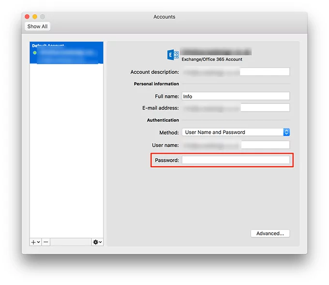Click the gray zoom window button
Image resolution: width=329 pixels, height=285 pixels.
point(43,17)
